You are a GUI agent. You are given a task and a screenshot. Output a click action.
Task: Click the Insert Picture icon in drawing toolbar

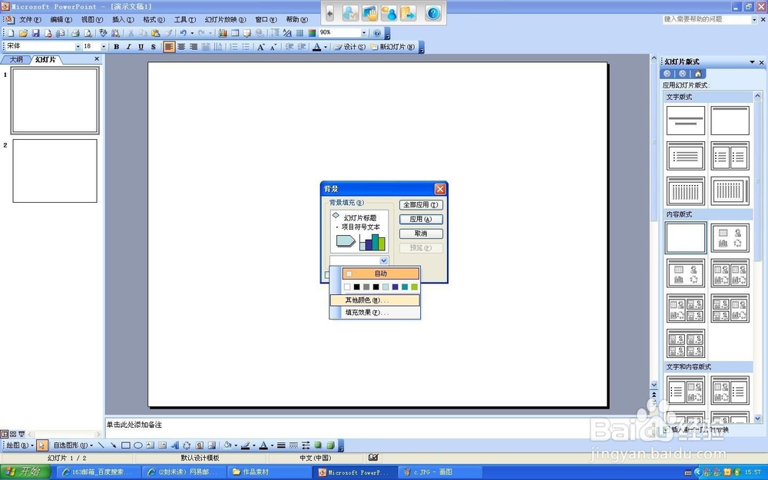tap(212, 445)
